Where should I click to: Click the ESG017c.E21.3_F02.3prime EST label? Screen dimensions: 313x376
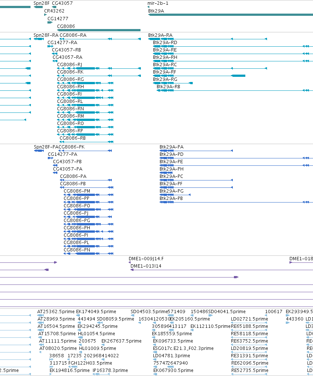183,348
